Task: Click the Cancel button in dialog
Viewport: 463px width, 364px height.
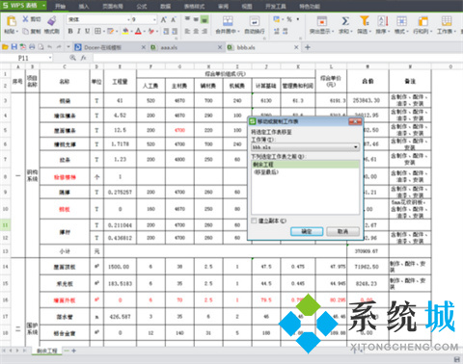Action: pyautogui.click(x=342, y=231)
